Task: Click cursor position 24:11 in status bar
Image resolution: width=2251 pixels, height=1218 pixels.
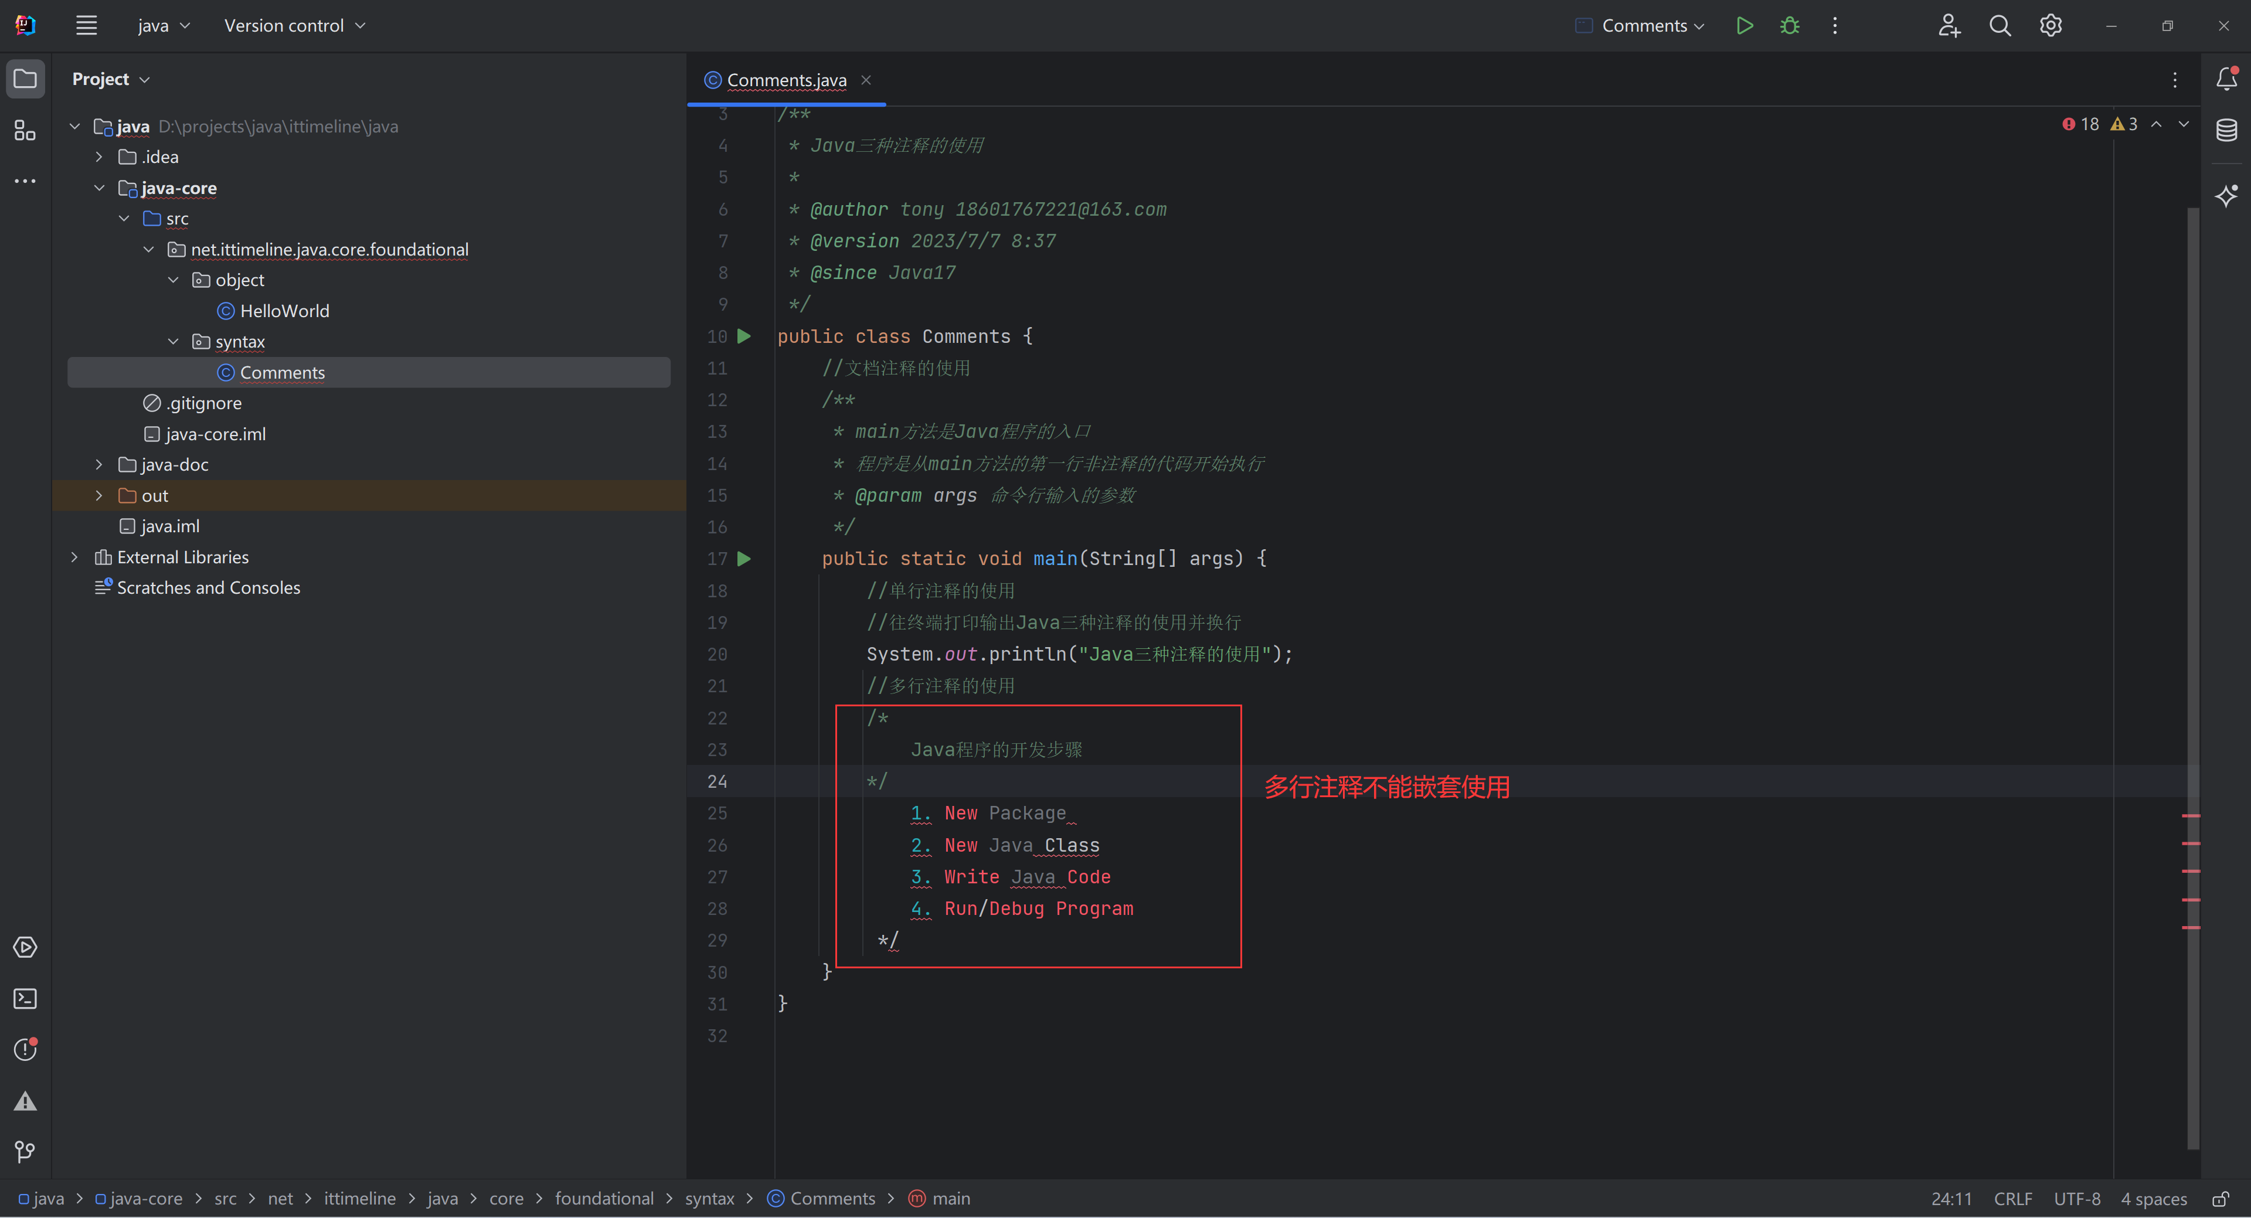Action: [1950, 1199]
